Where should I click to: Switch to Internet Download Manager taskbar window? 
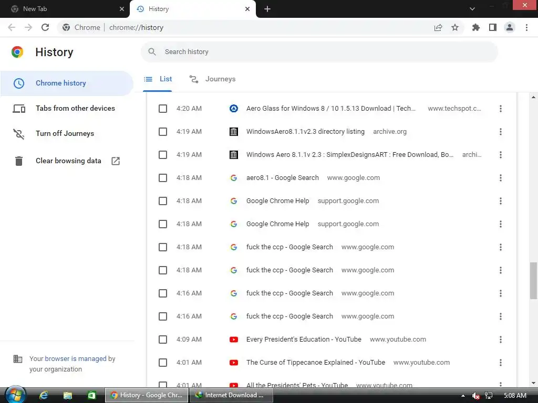point(232,396)
